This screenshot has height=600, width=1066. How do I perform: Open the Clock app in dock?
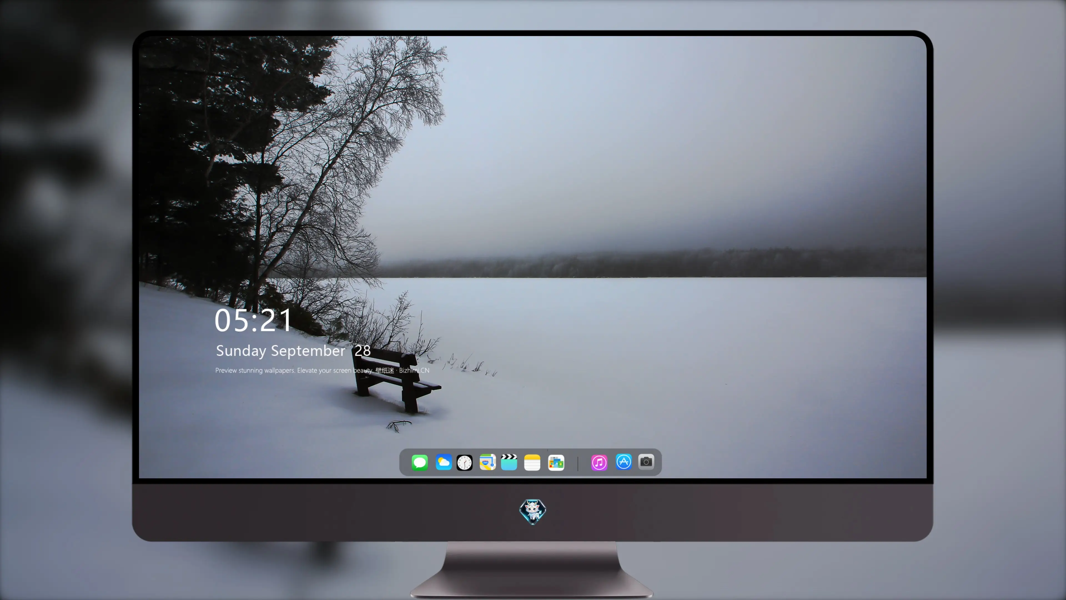point(464,462)
